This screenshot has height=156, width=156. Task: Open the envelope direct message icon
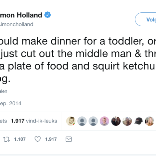click(69, 139)
